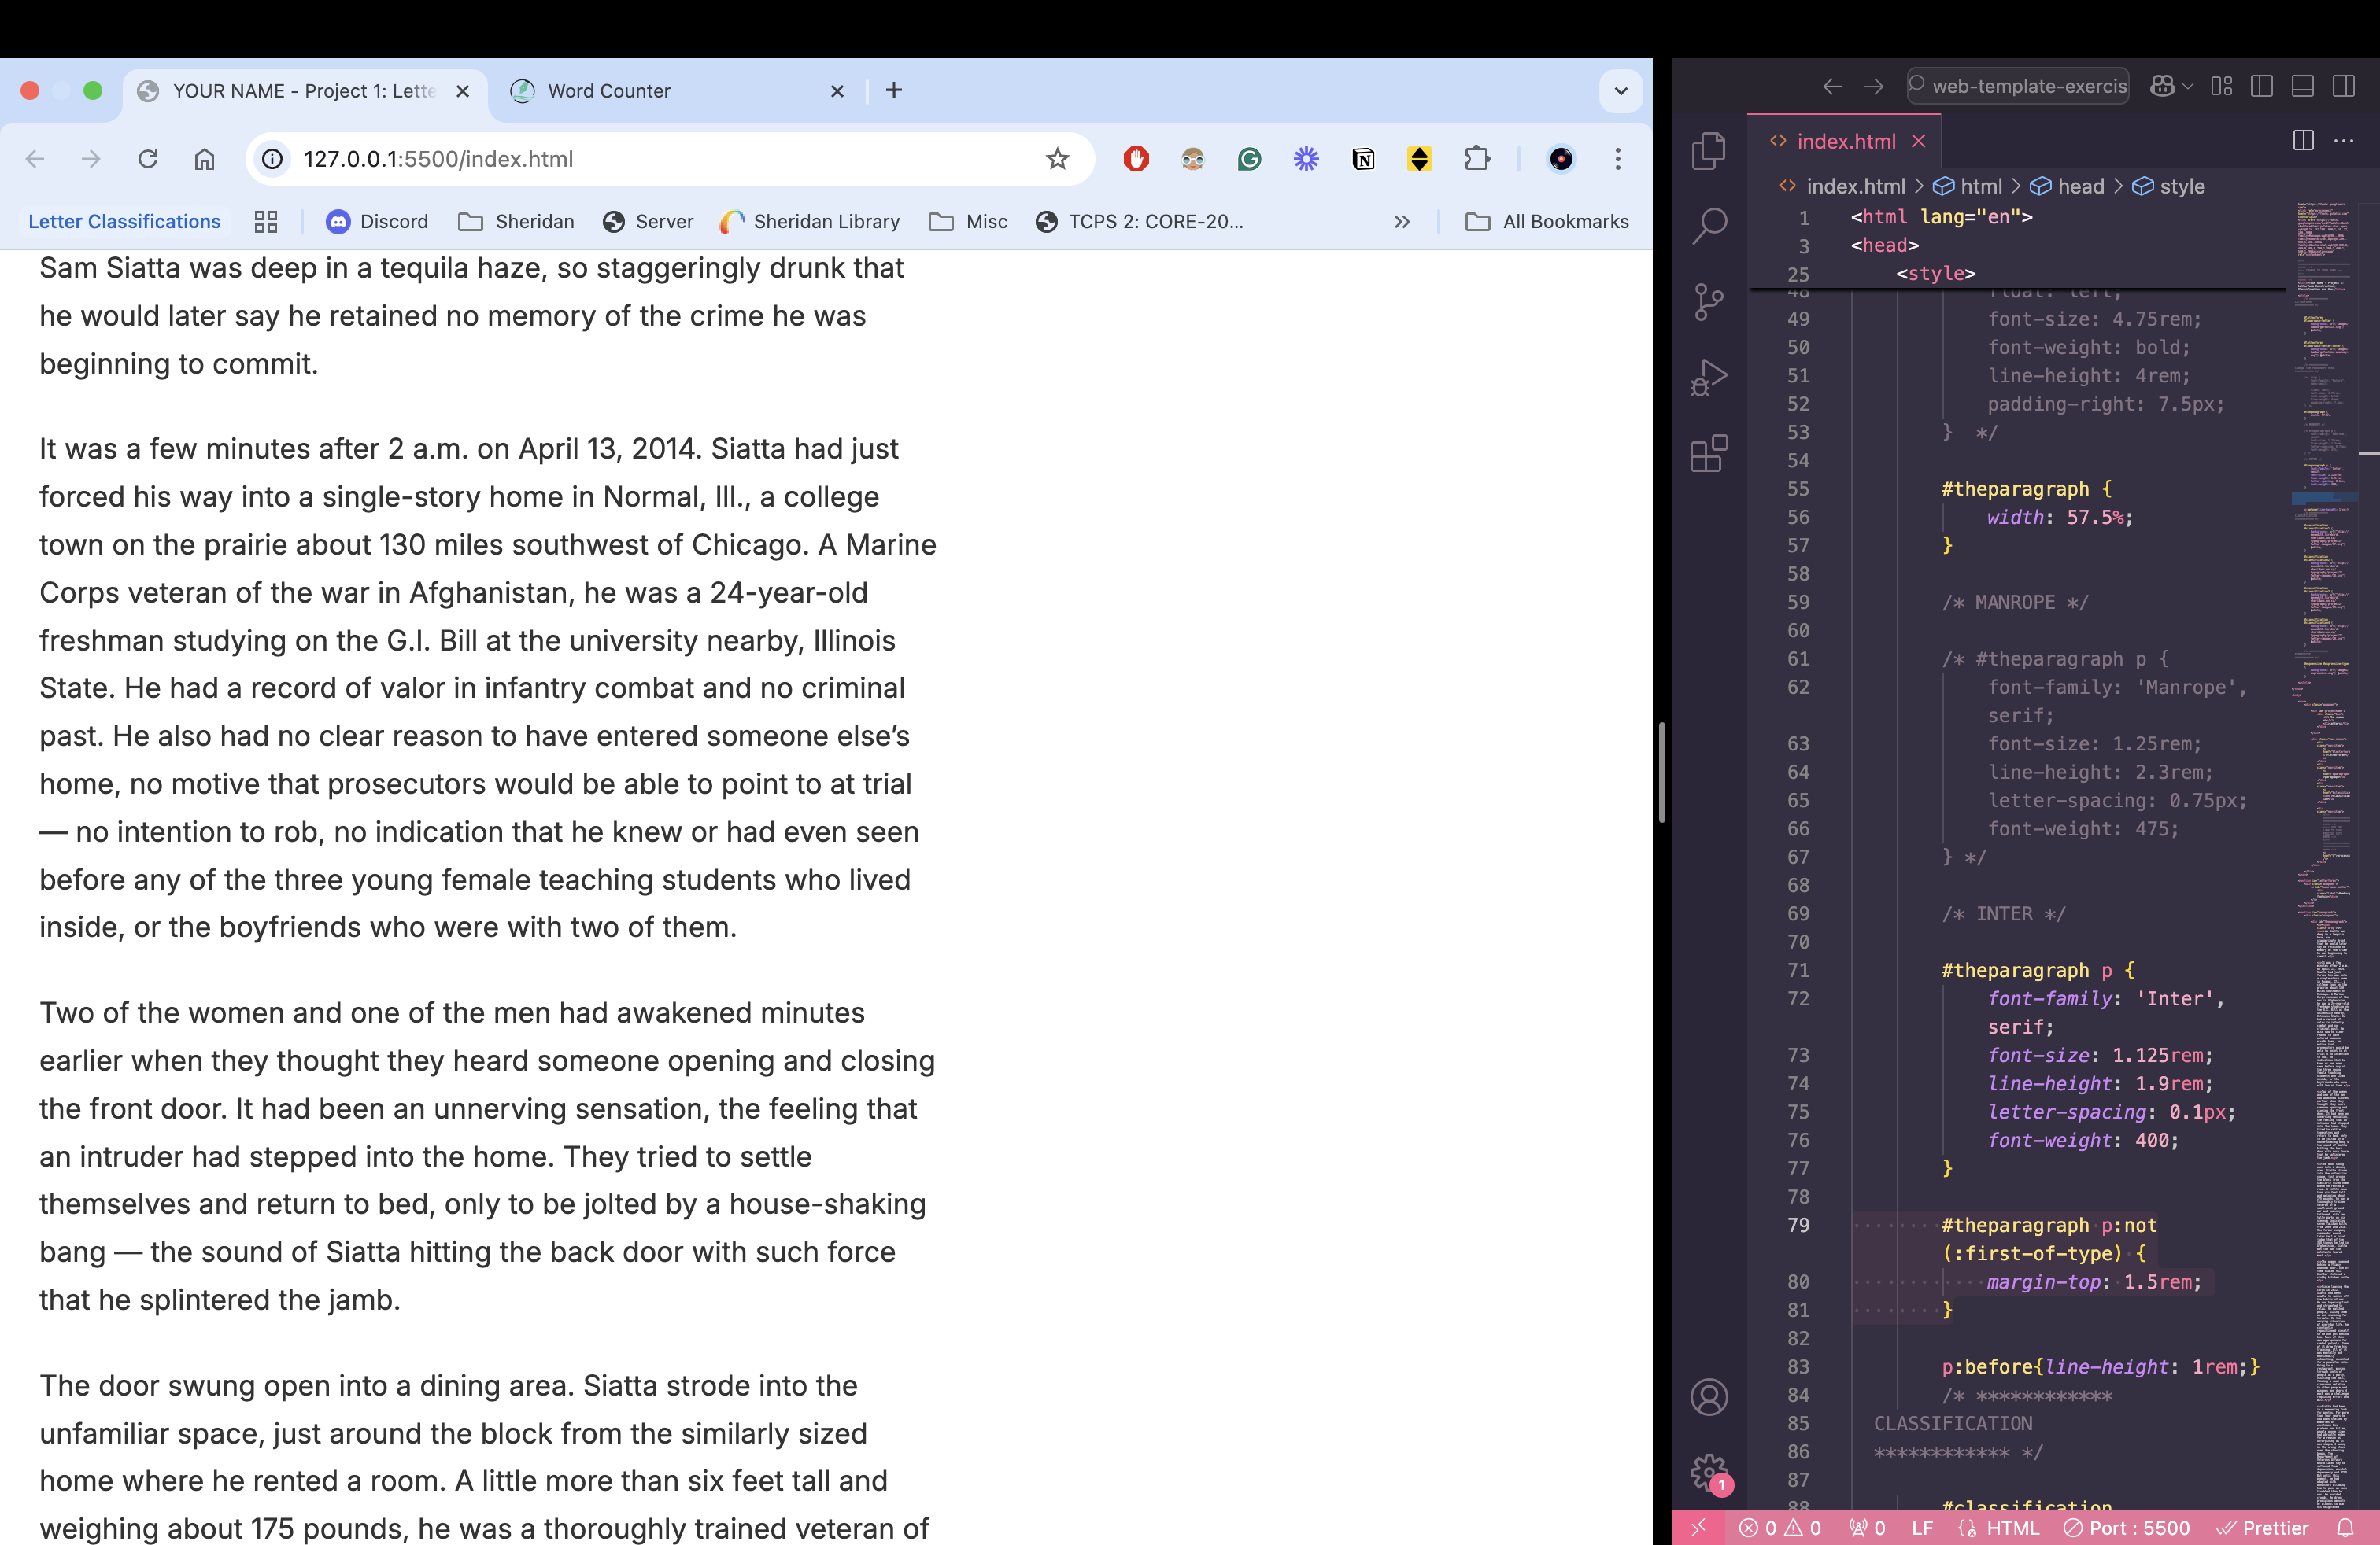Image resolution: width=2380 pixels, height=1545 pixels.
Task: Open the Extensions view
Action: [1710, 452]
